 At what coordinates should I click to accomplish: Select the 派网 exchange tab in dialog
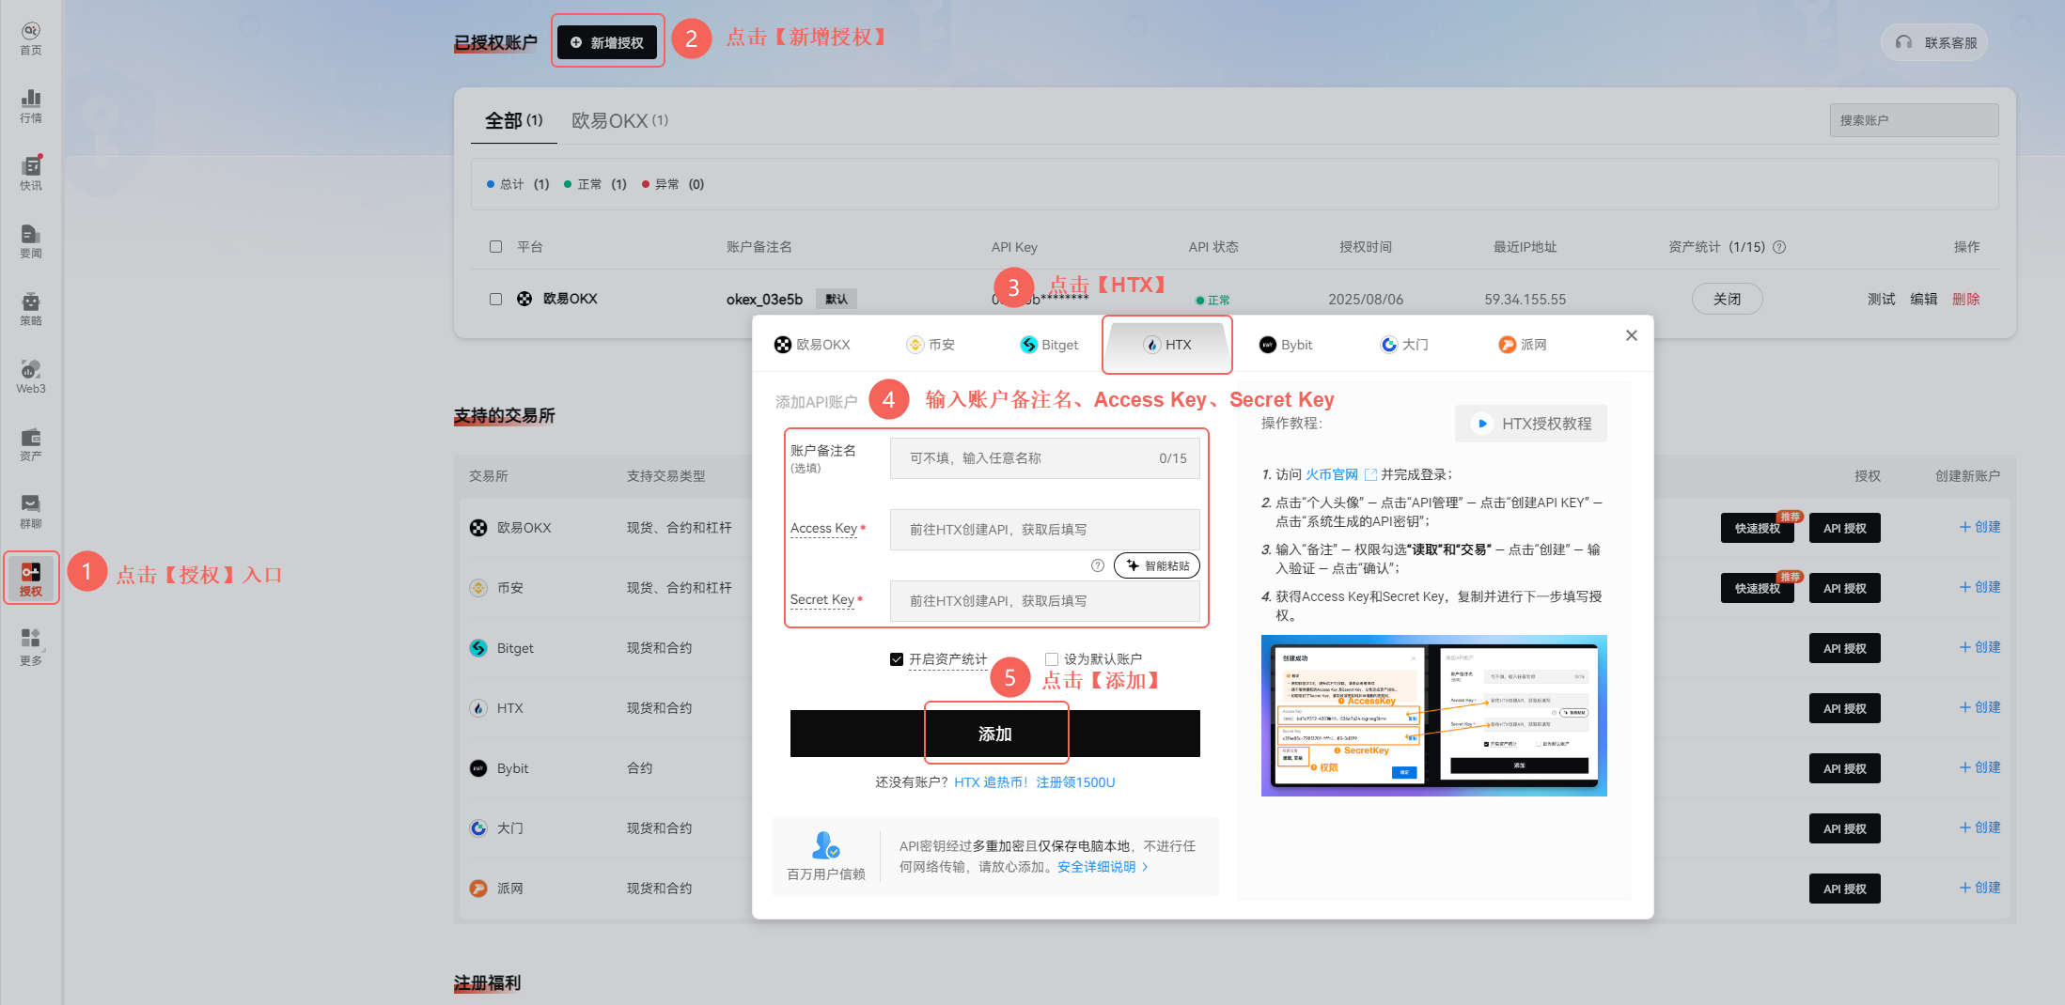[x=1523, y=345]
